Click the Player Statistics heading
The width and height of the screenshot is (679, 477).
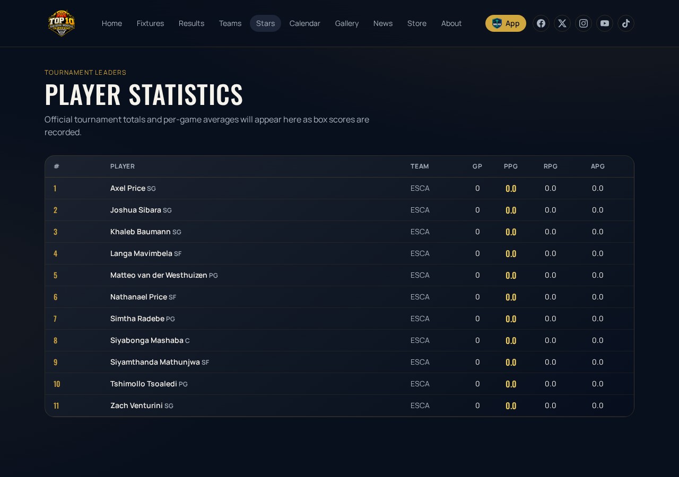[144, 94]
